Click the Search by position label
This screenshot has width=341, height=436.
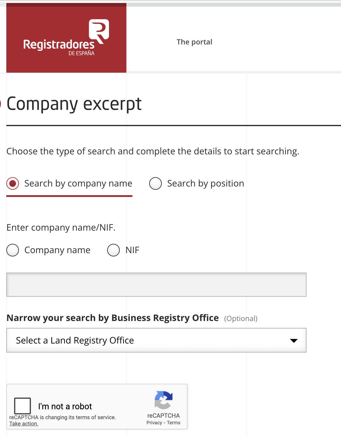point(205,183)
